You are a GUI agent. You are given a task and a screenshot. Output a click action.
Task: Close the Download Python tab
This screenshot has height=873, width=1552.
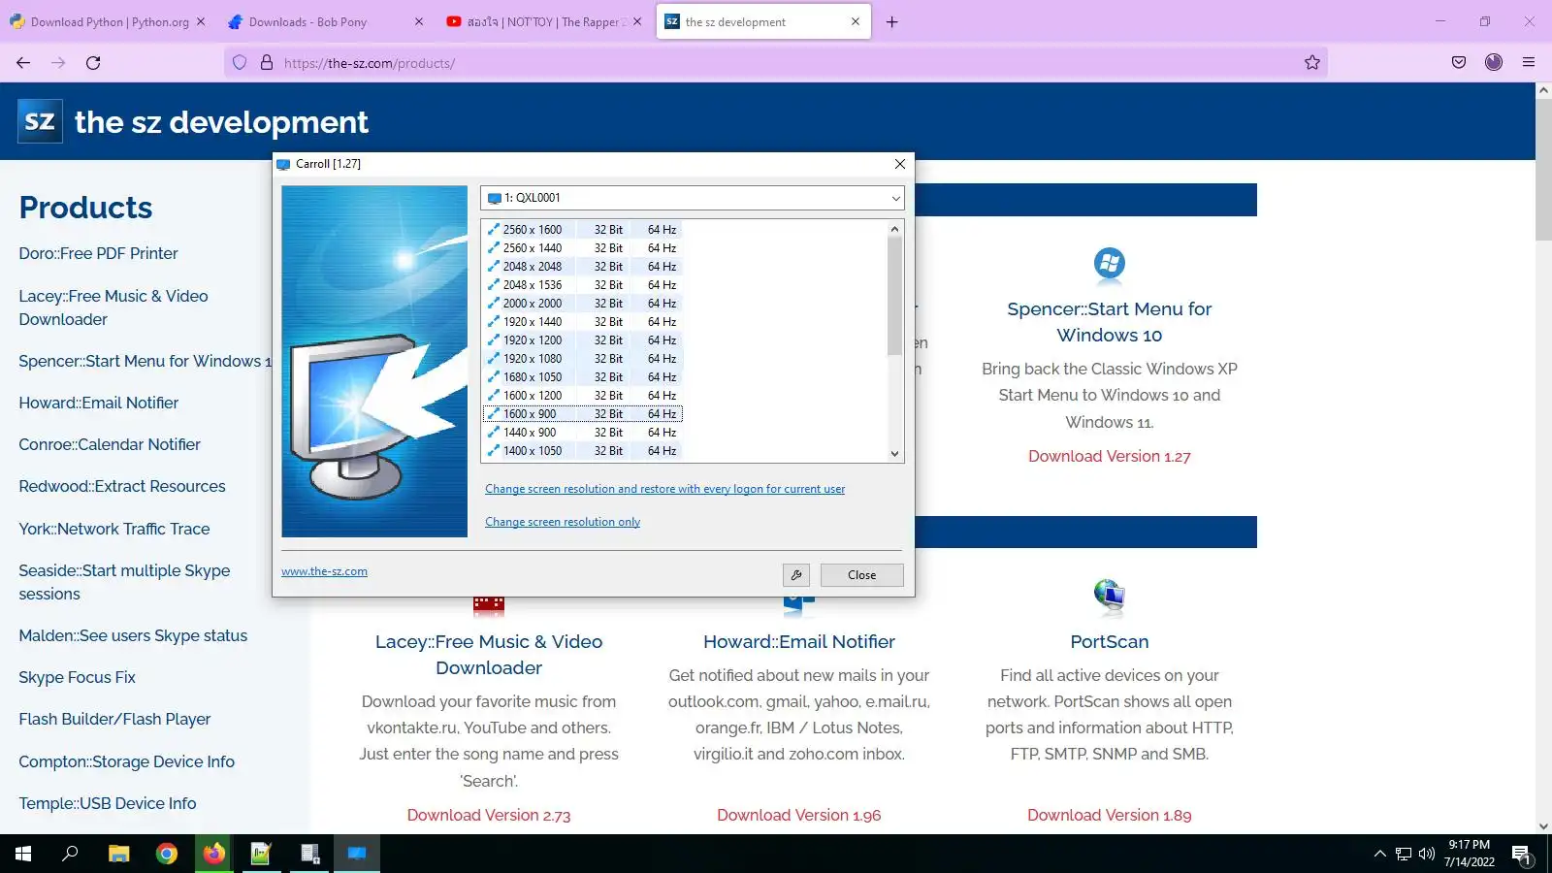[x=201, y=22]
